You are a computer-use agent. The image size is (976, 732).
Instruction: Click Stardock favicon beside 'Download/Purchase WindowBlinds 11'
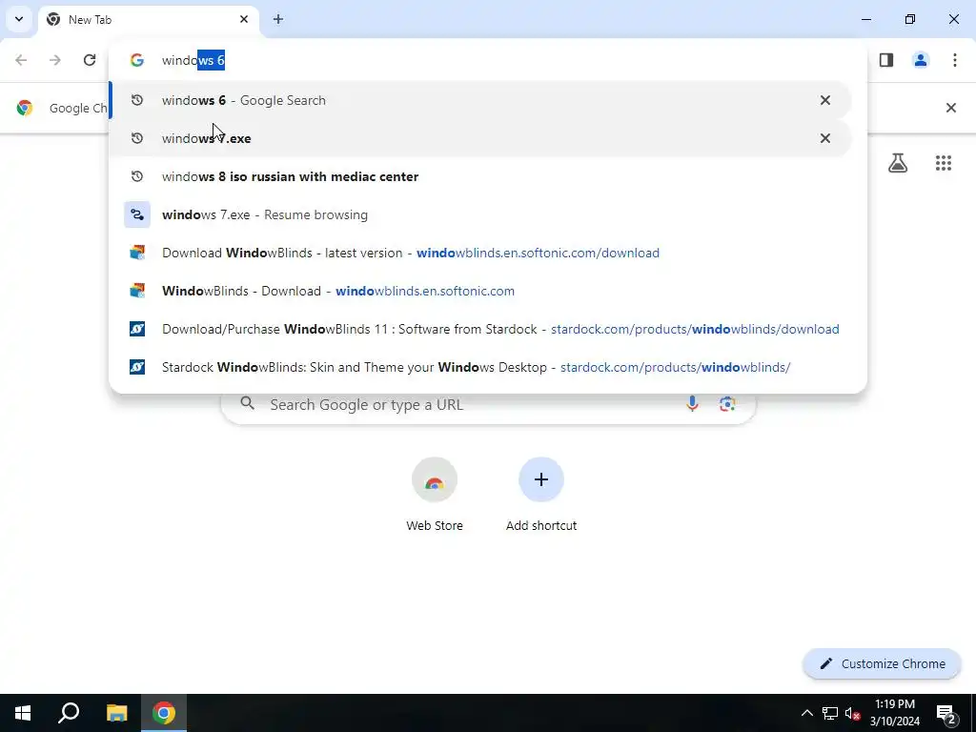[137, 329]
